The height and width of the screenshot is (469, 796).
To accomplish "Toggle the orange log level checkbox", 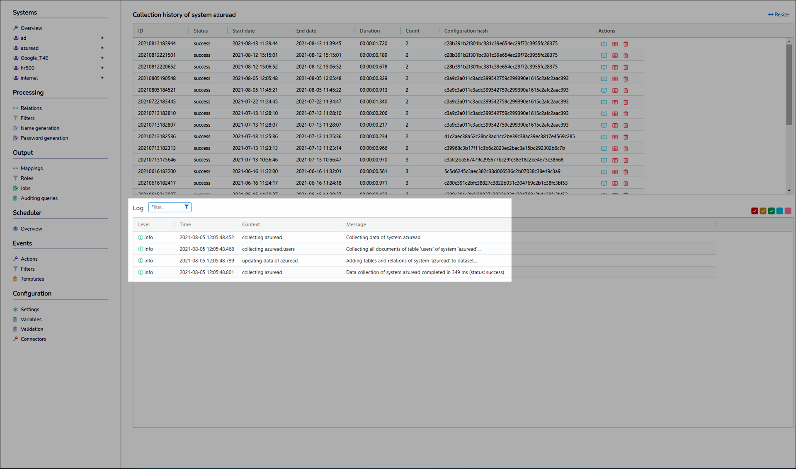I will 763,211.
